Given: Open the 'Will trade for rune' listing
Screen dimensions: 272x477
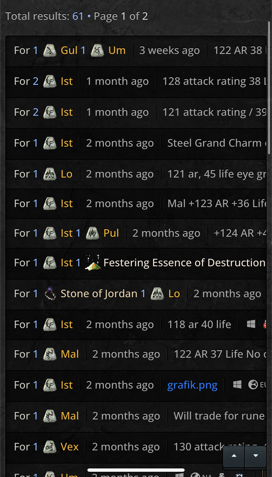Looking at the screenshot, I should pyautogui.click(x=219, y=416).
